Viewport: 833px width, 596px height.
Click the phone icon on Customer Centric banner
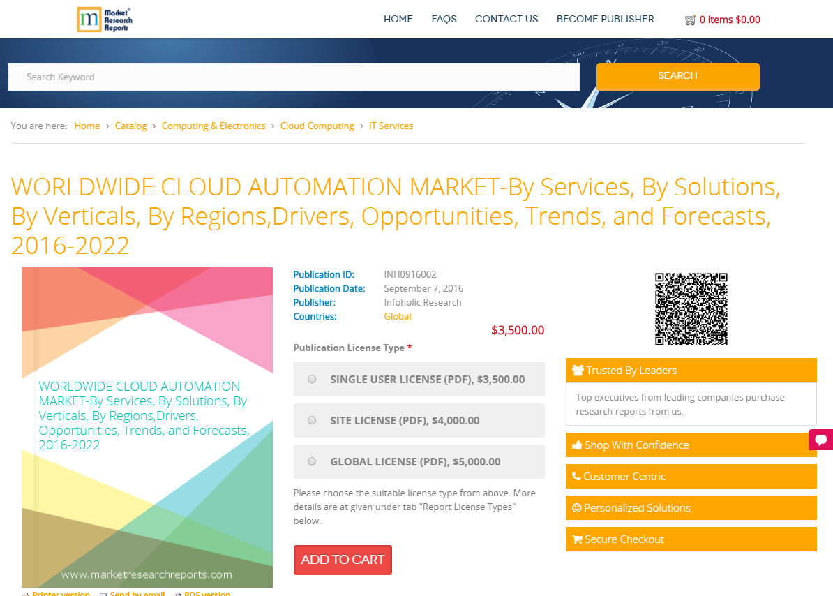point(577,476)
